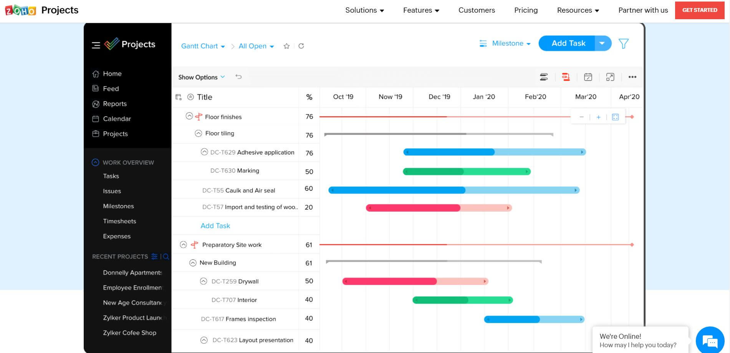Click the blue Add Task button
This screenshot has height=353, width=730.
(x=568, y=43)
